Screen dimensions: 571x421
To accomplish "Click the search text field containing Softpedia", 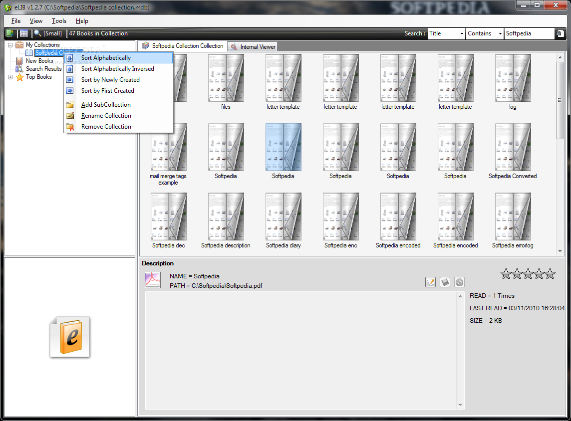I will point(530,33).
